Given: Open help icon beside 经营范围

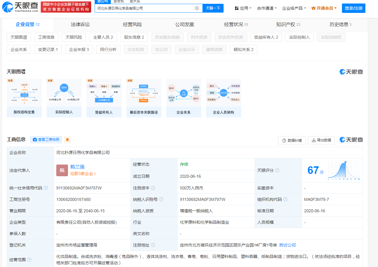Looking at the screenshot, I should click(x=29, y=260).
